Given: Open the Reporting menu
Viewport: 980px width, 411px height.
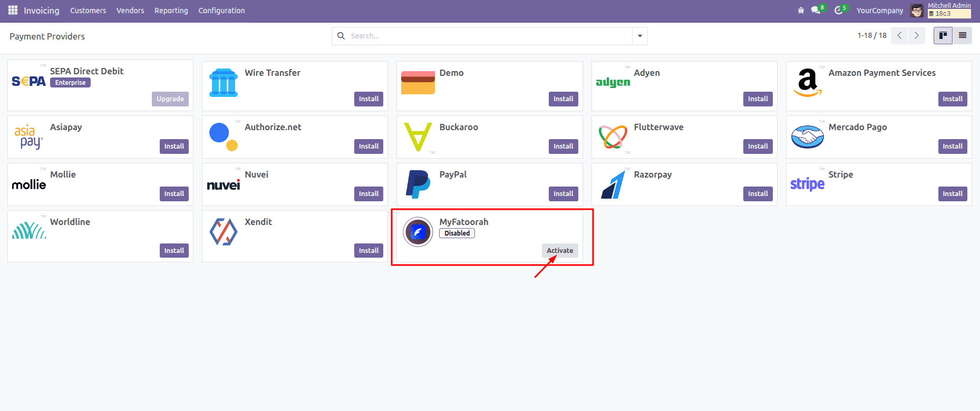Looking at the screenshot, I should click(171, 11).
